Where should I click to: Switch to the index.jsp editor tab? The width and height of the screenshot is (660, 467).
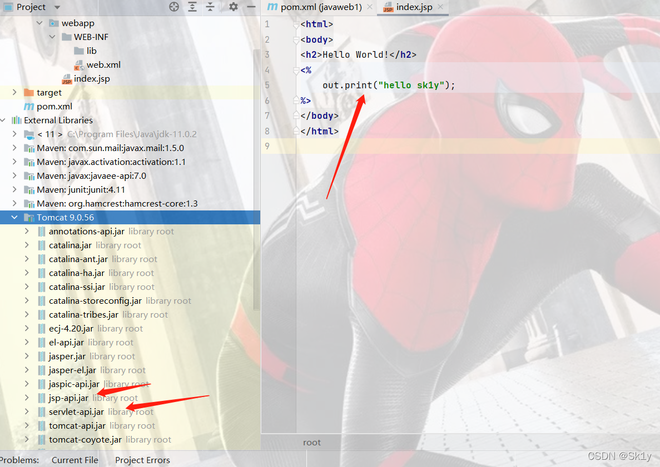pos(414,7)
